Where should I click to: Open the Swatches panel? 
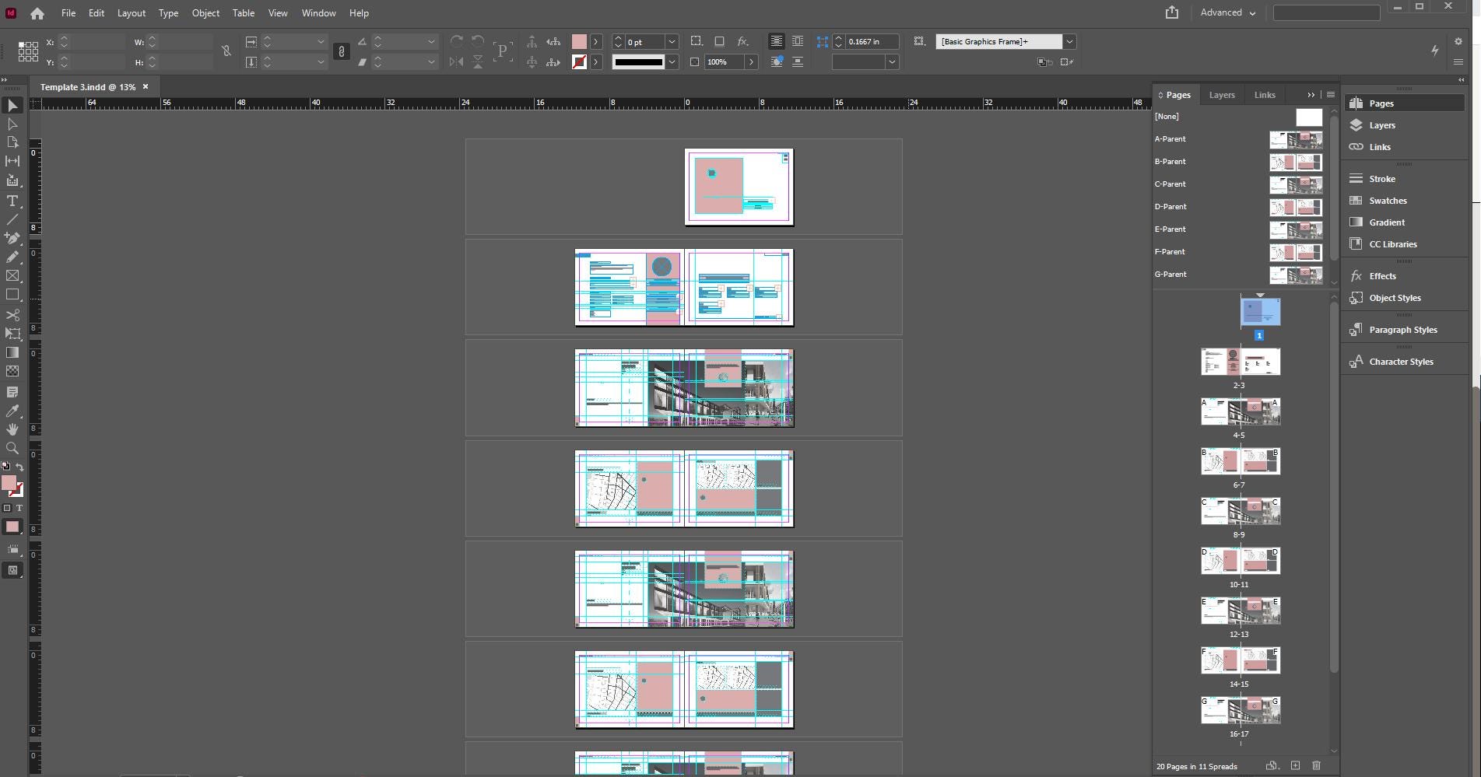(x=1388, y=201)
